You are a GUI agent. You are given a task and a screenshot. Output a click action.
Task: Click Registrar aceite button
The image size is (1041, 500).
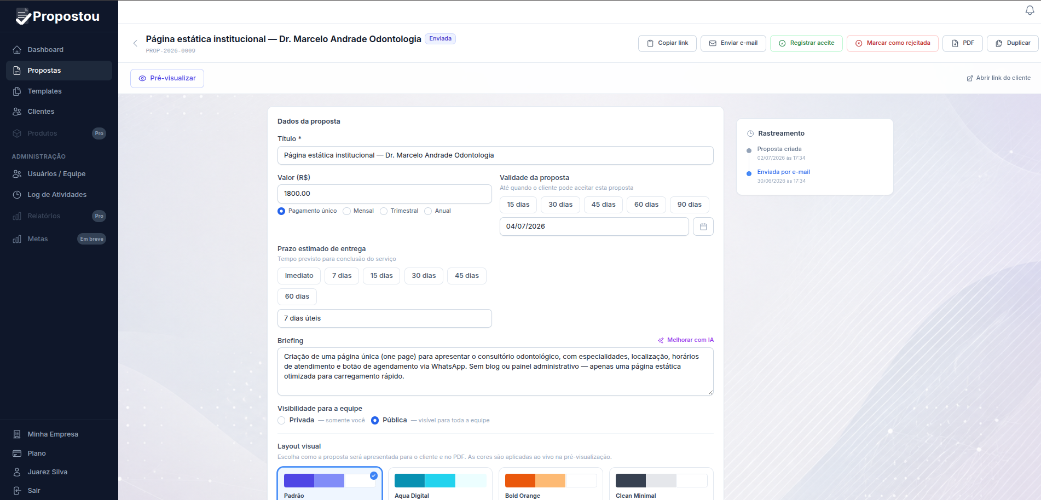coord(806,43)
